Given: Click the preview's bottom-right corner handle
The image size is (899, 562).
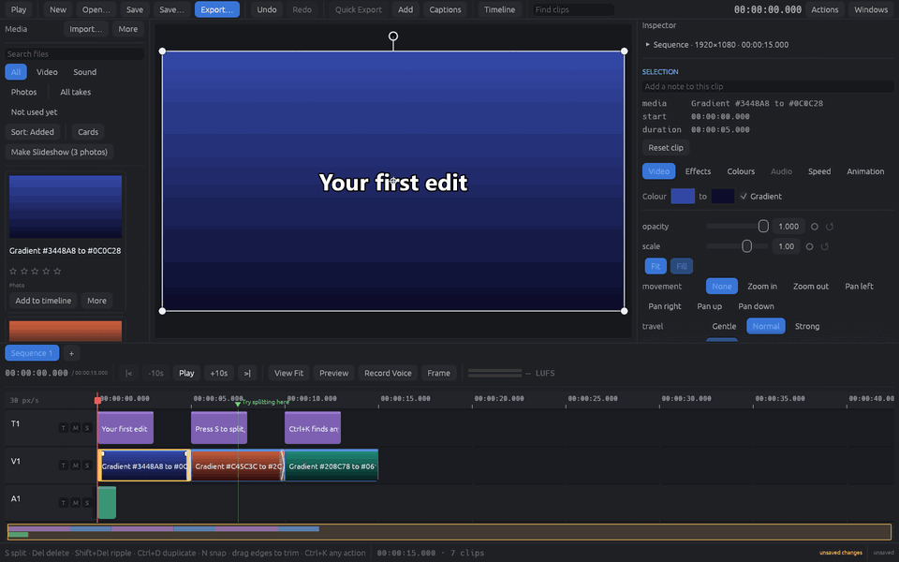Looking at the screenshot, I should (625, 311).
